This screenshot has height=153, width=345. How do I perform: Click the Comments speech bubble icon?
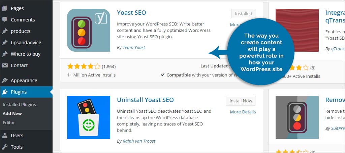point(5,20)
